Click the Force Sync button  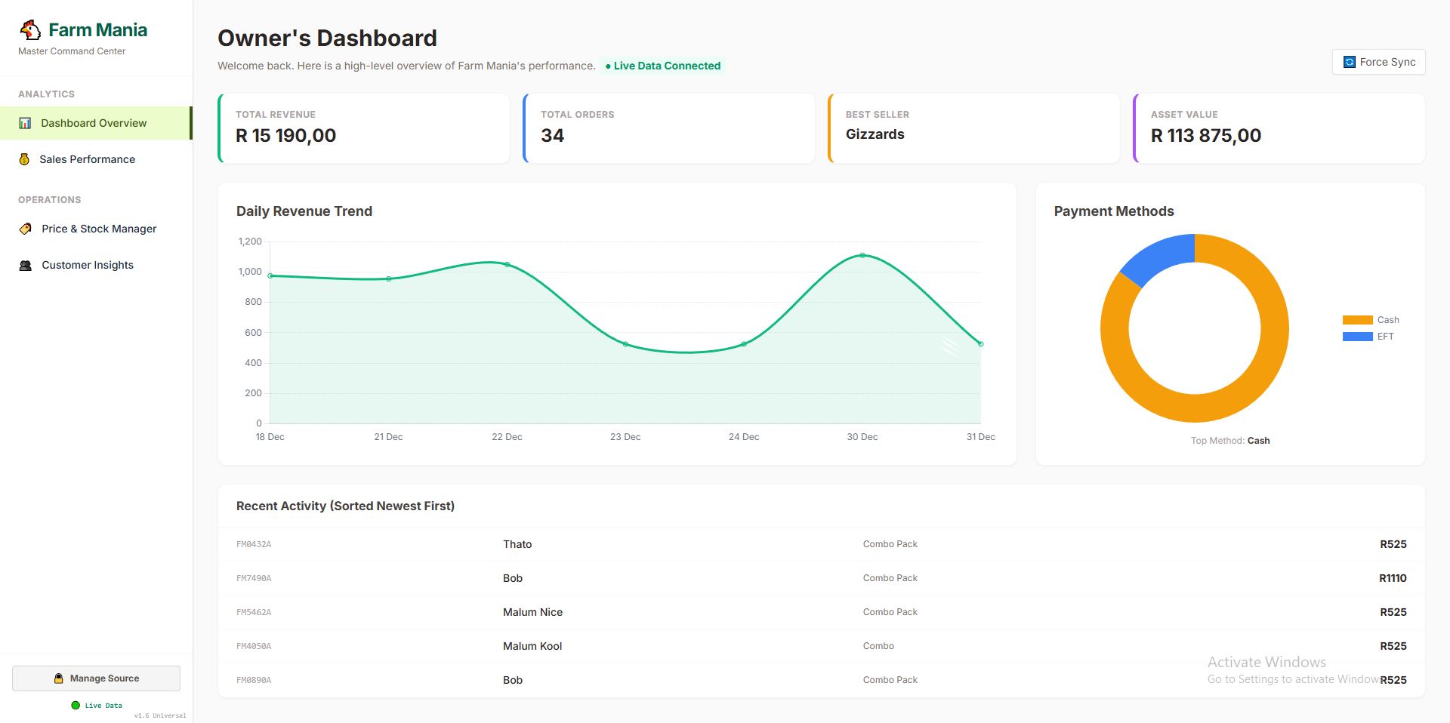[1377, 62]
